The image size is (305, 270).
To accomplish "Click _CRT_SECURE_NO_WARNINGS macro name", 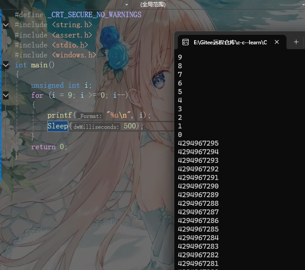I will click(x=94, y=15).
